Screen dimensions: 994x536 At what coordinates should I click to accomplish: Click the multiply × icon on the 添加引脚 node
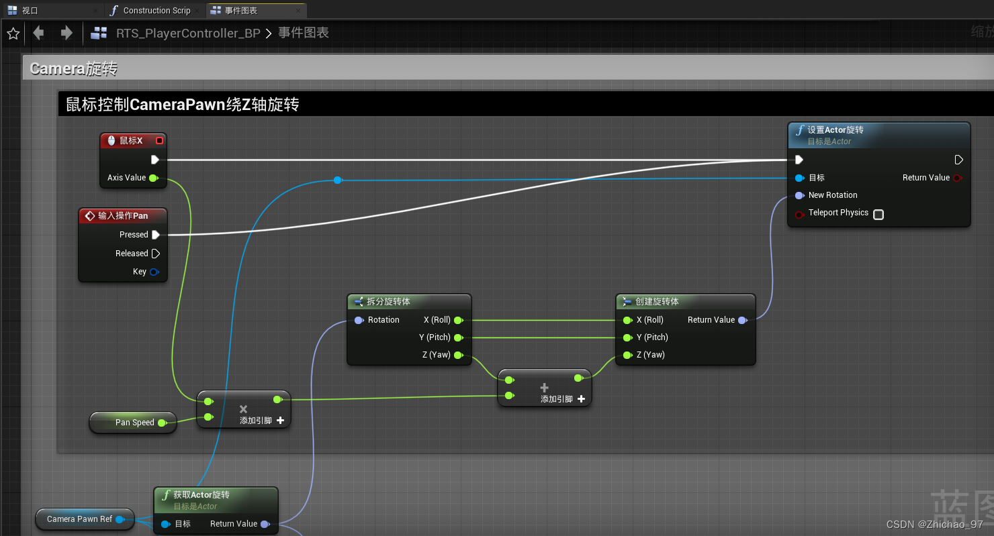[x=243, y=410]
